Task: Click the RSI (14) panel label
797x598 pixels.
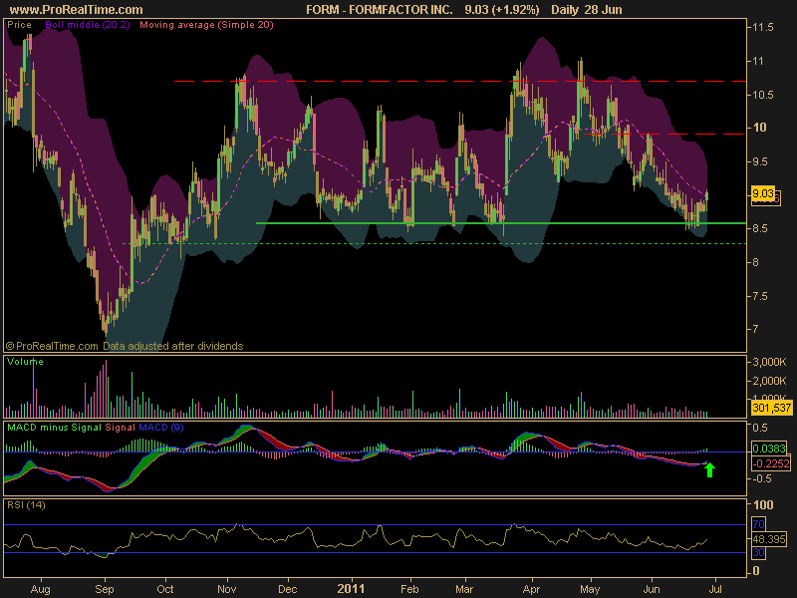Action: click(x=26, y=505)
